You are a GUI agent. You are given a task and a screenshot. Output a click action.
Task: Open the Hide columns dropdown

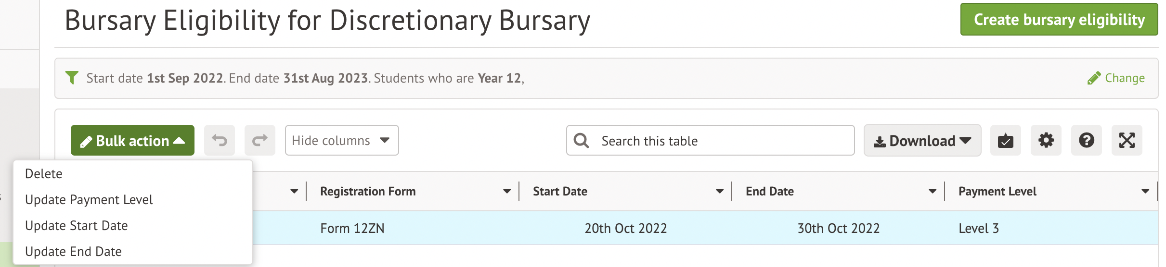tap(341, 140)
